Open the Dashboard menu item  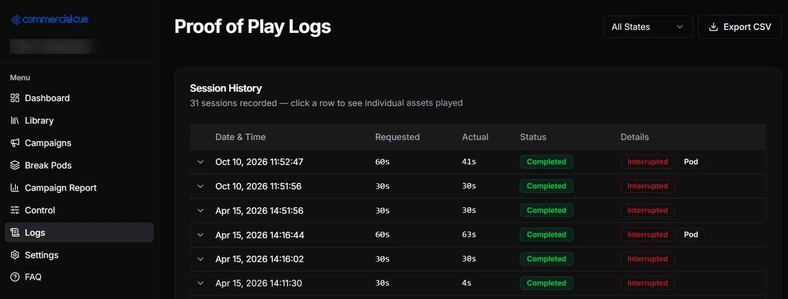[79, 98]
